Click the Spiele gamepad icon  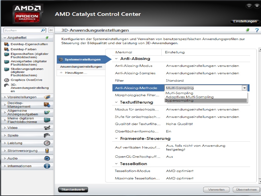tap(47, 135)
